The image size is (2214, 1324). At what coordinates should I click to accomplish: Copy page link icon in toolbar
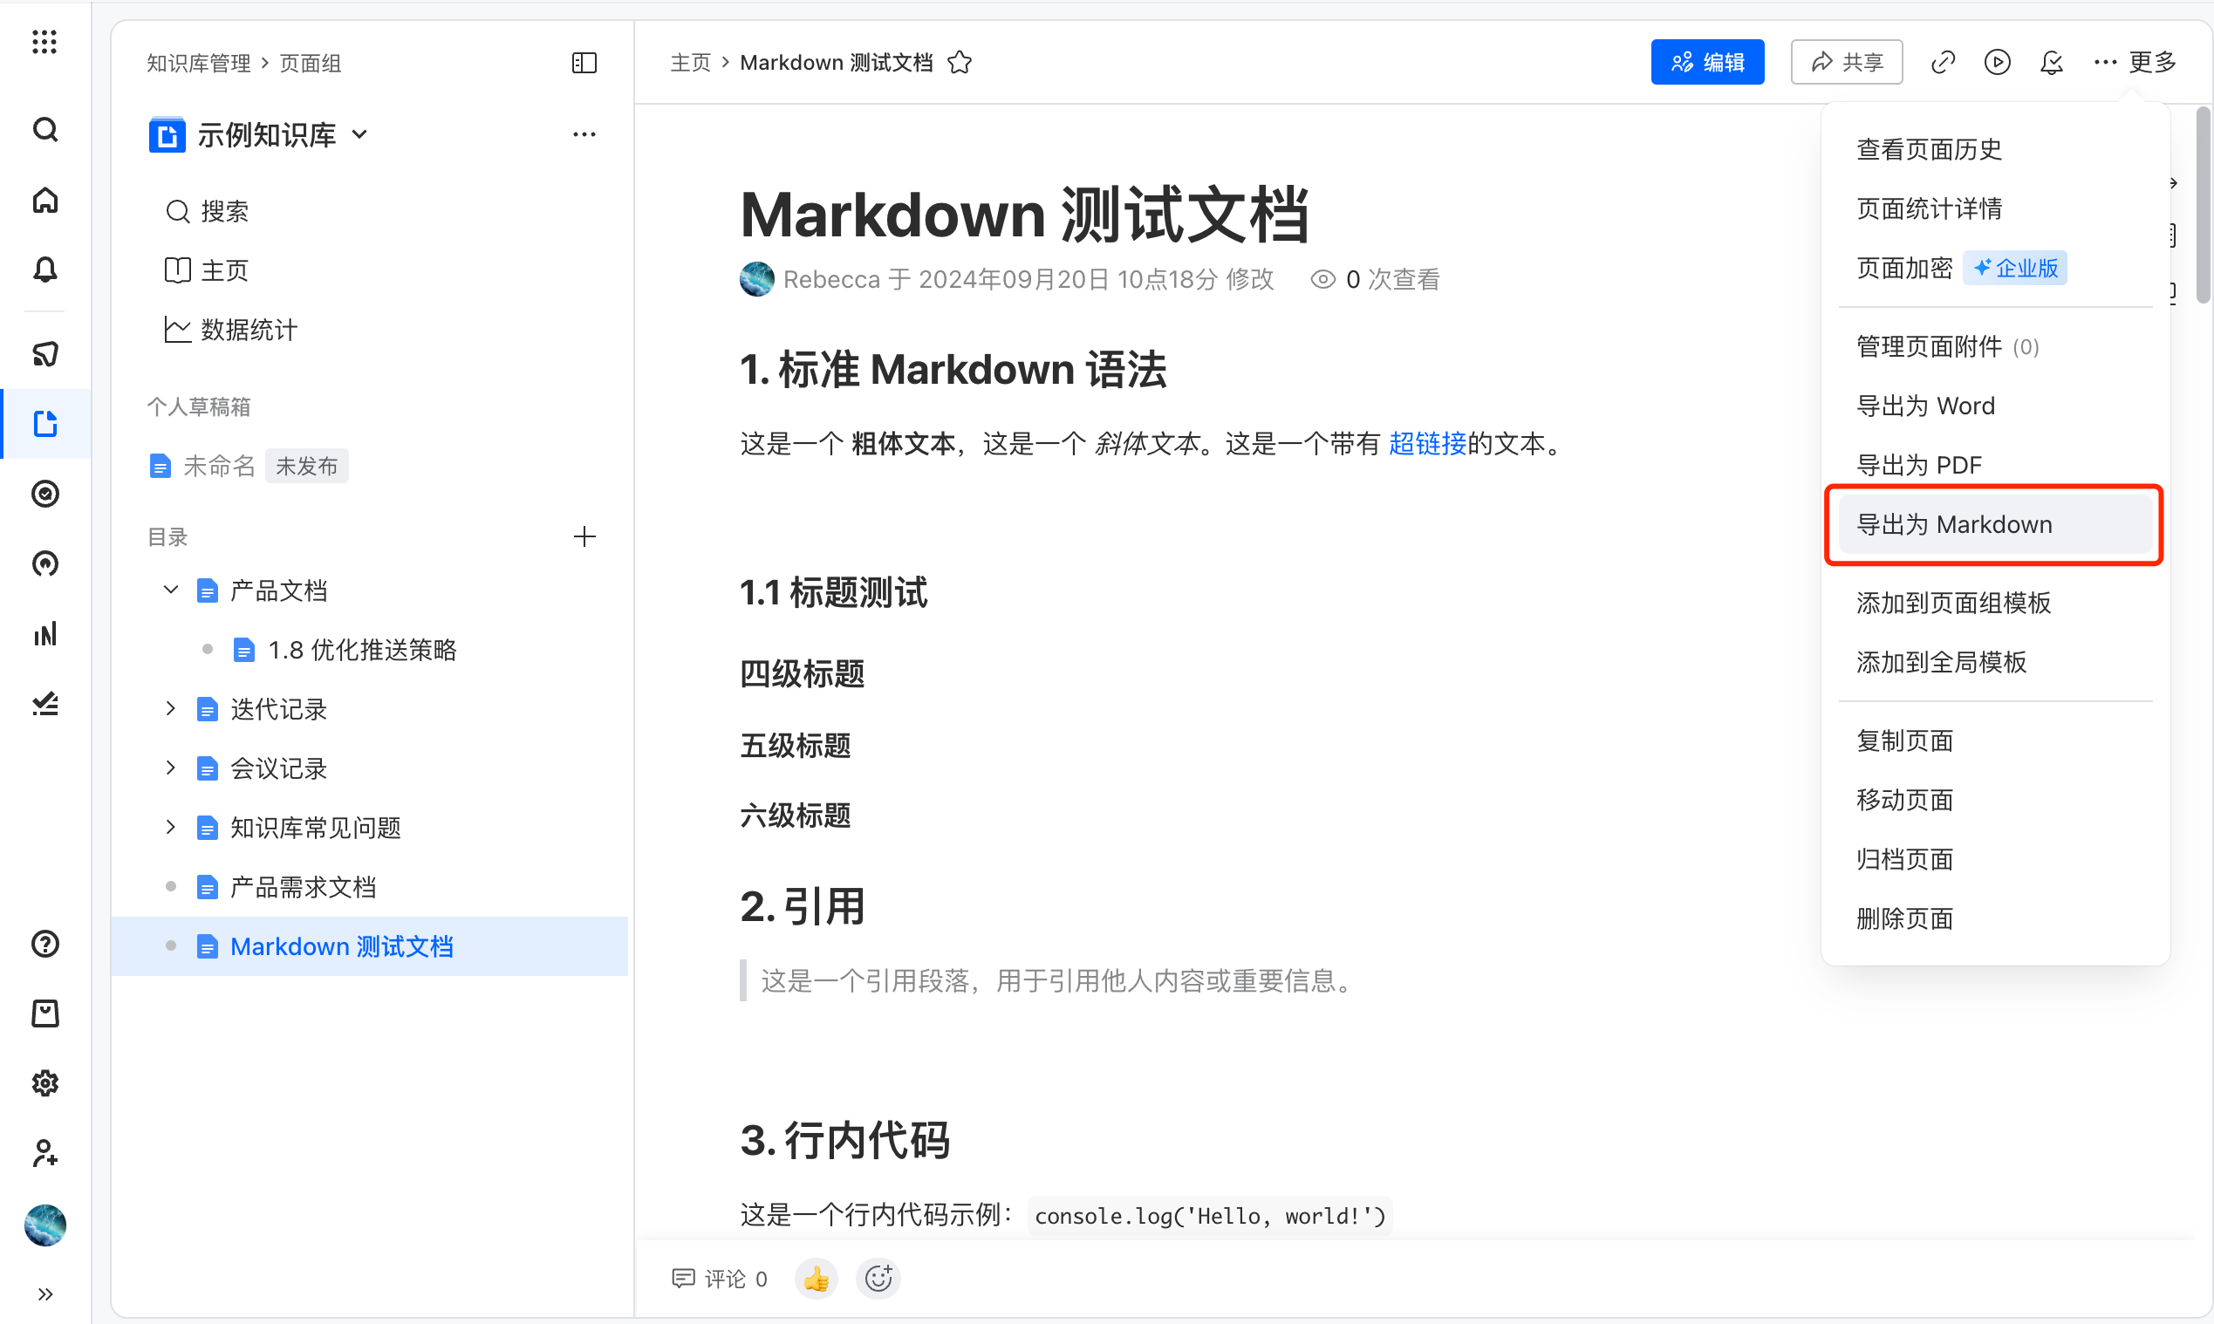(1943, 62)
